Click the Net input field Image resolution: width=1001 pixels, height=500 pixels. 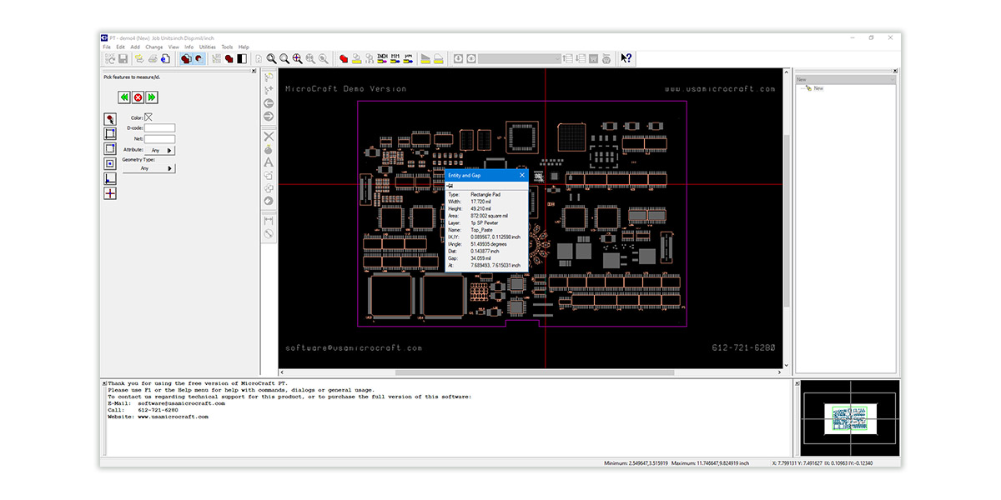159,139
